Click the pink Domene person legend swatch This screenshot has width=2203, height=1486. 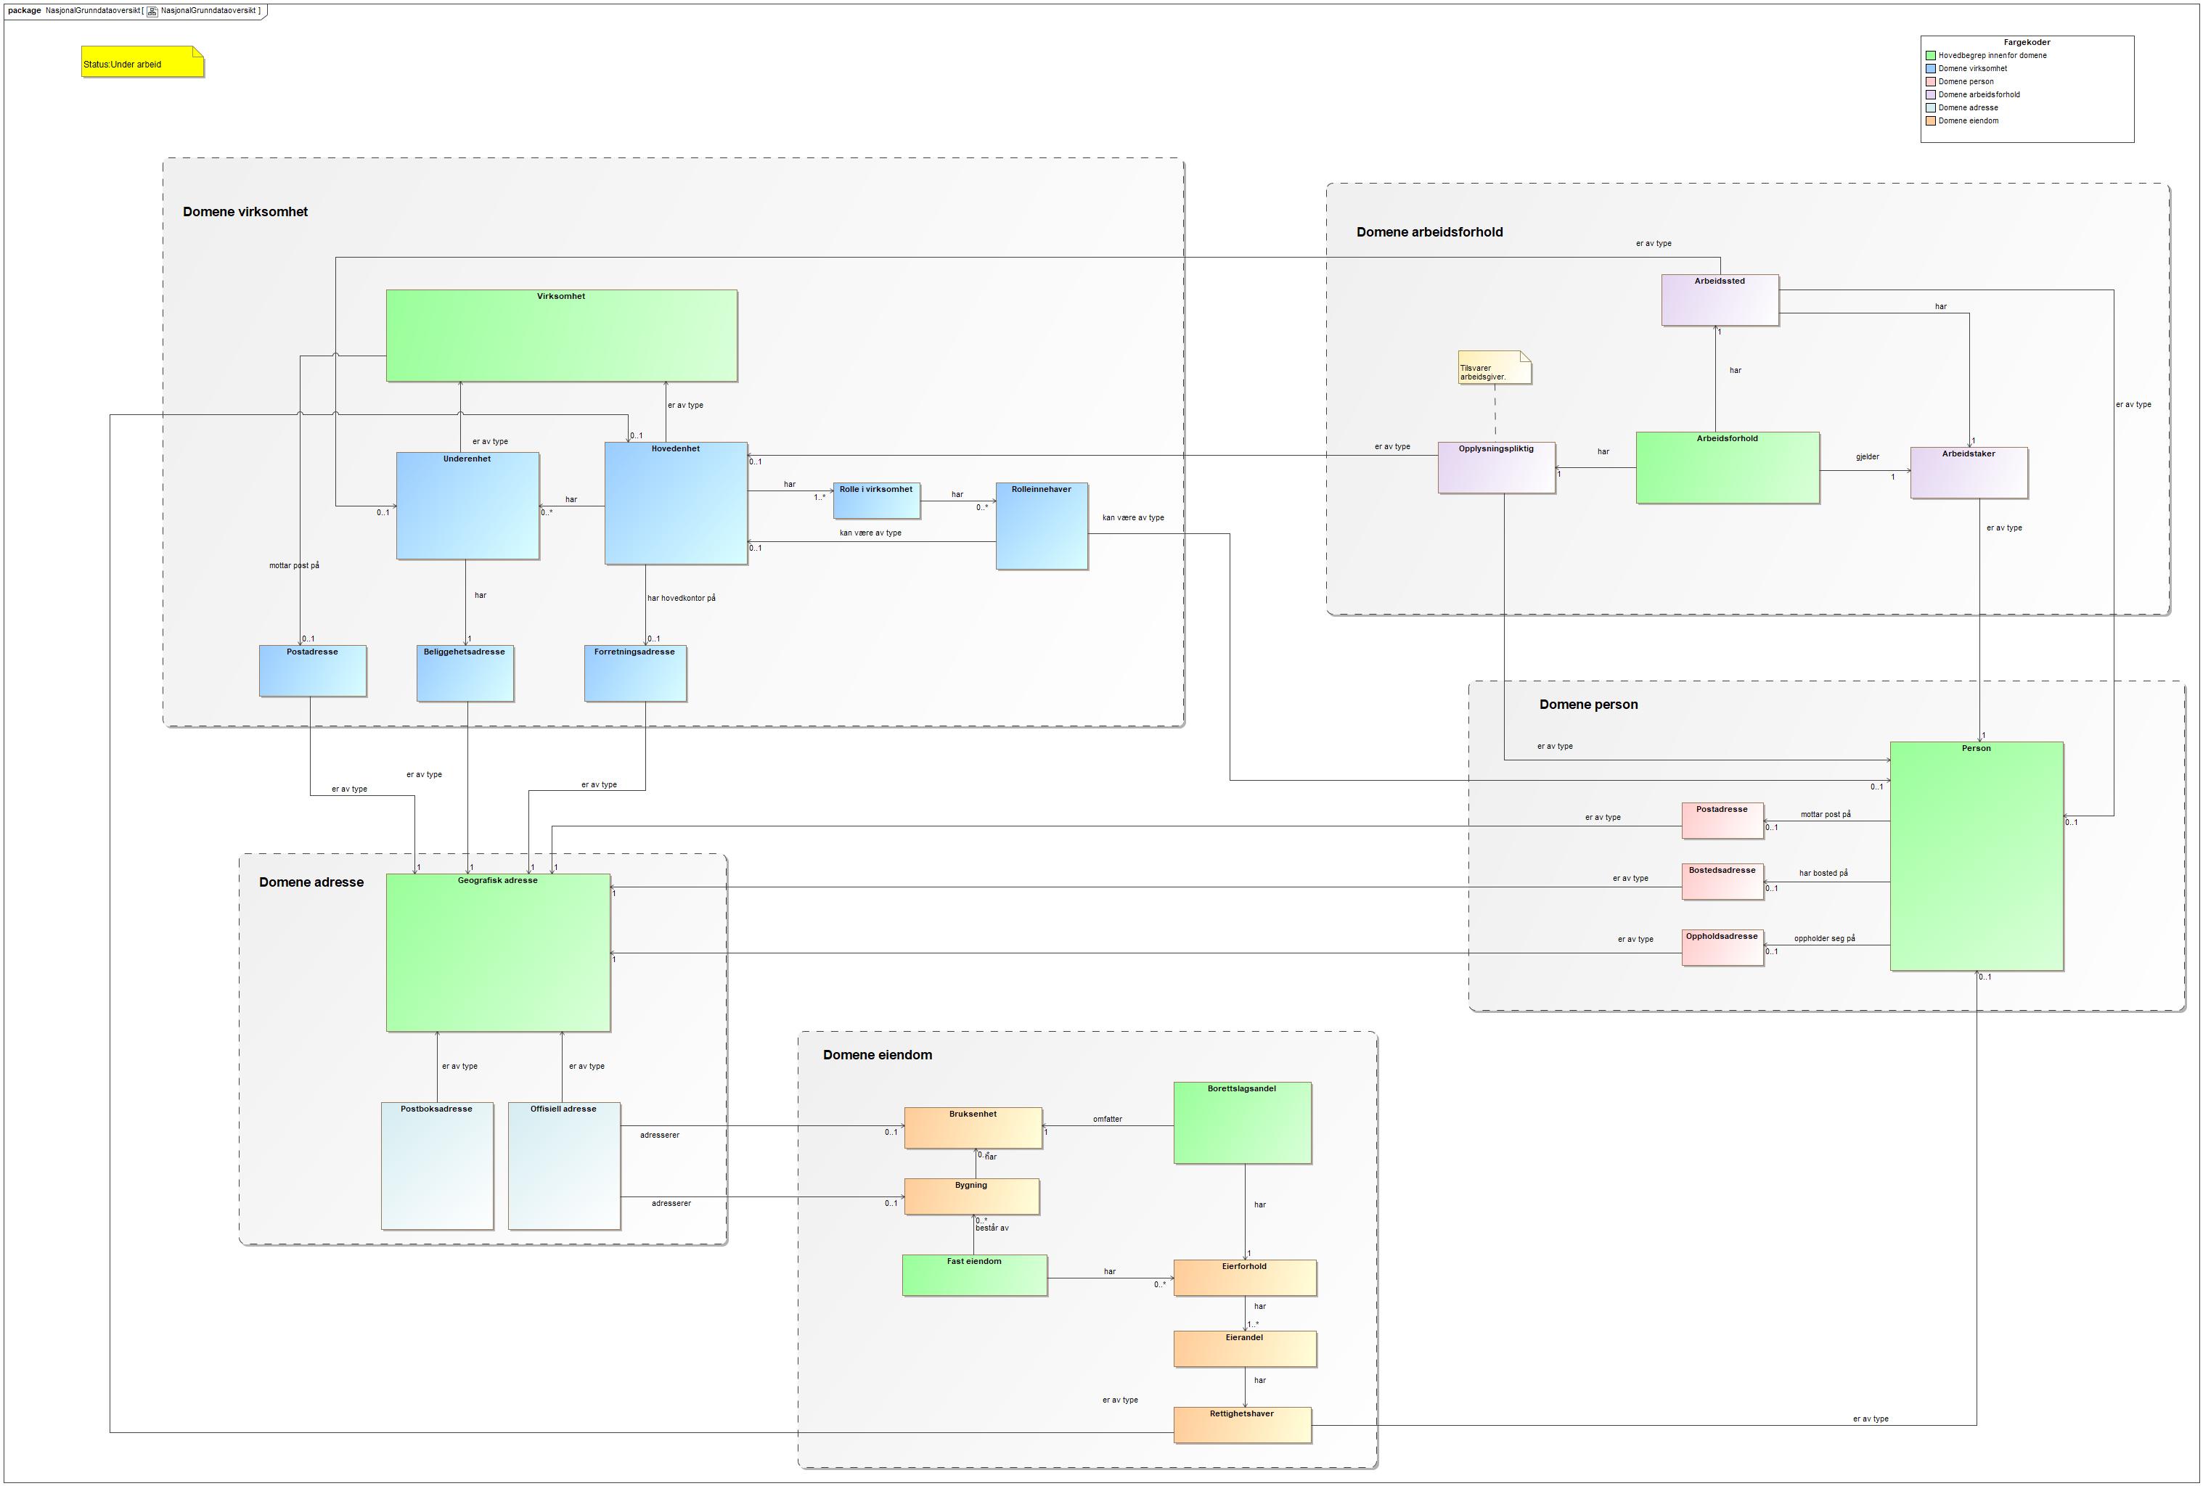pos(1930,83)
